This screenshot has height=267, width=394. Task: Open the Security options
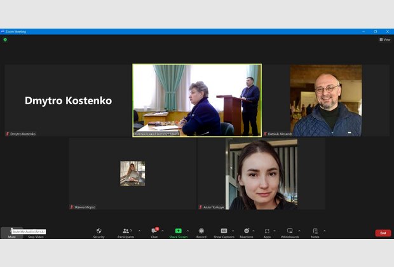[x=98, y=233]
